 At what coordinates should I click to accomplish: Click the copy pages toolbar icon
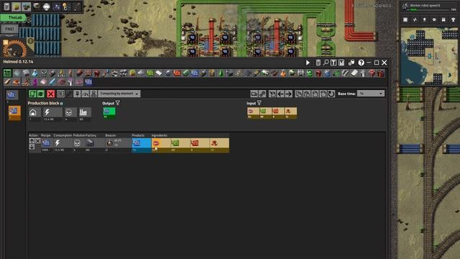(x=299, y=94)
